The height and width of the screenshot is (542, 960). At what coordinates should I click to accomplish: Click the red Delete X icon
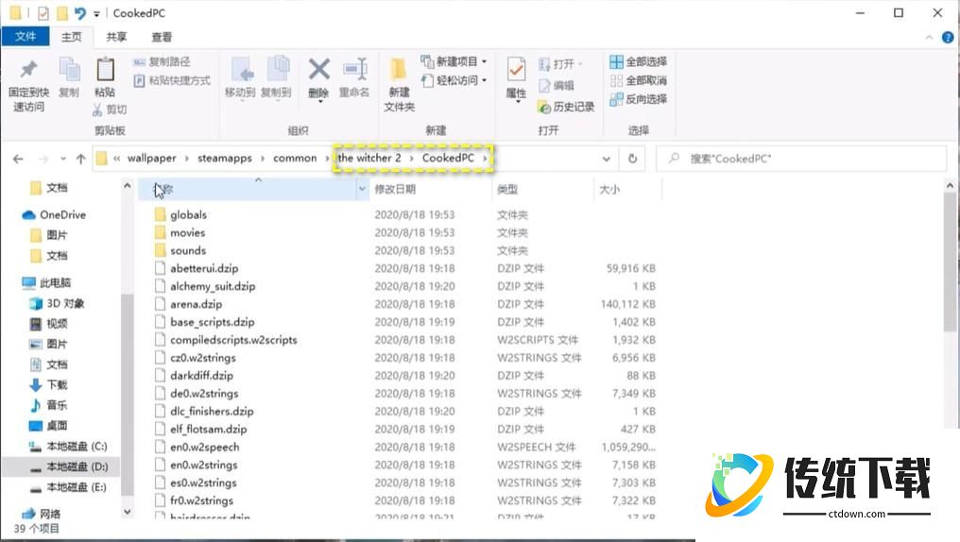tap(318, 71)
